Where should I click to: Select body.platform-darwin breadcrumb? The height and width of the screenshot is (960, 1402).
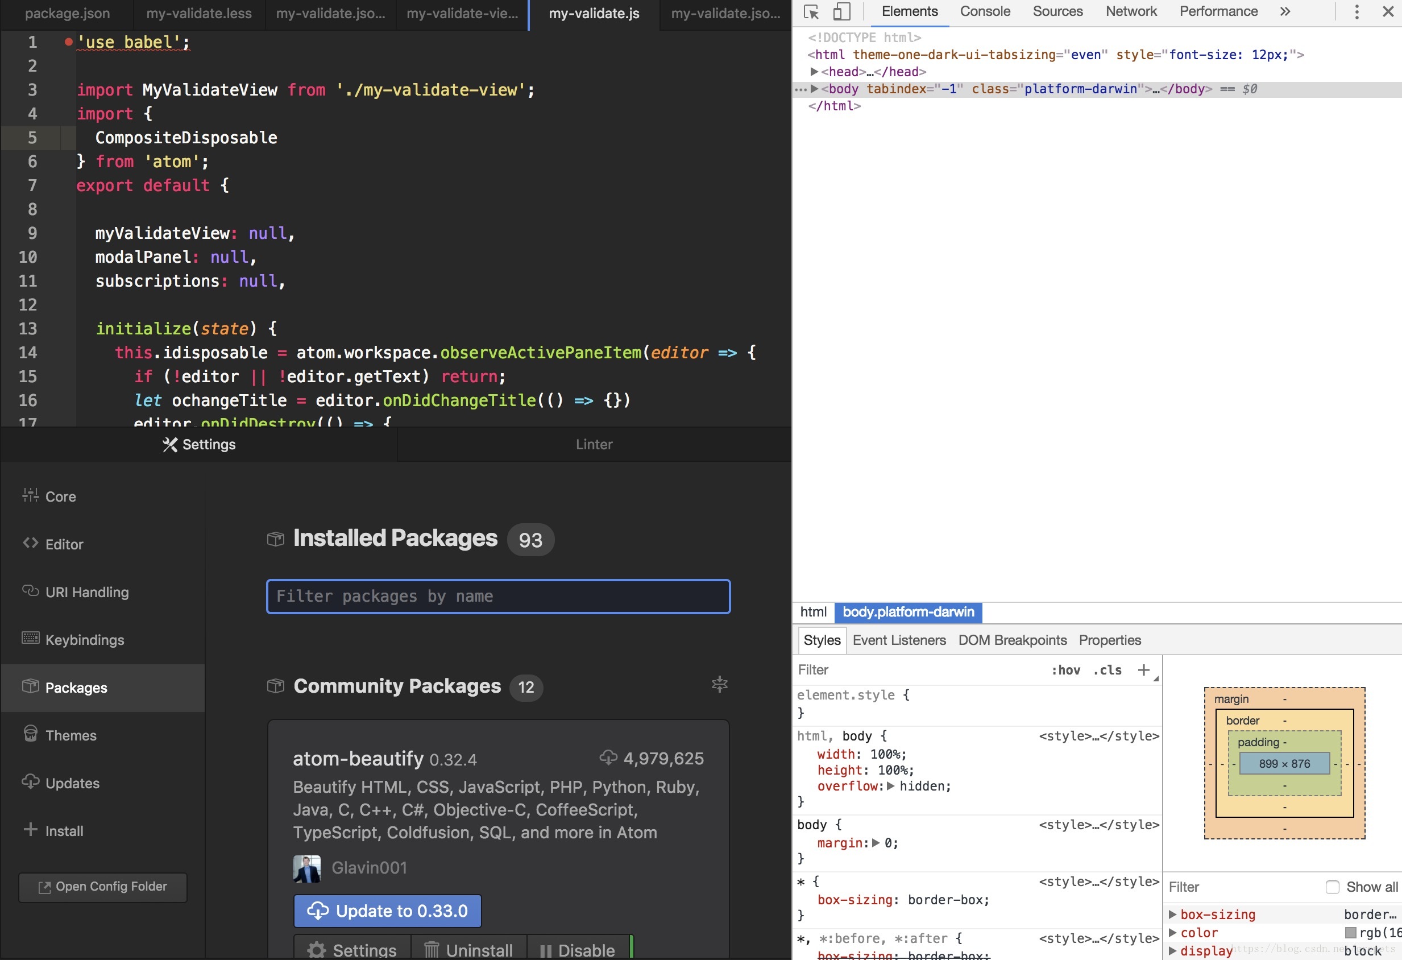(909, 612)
